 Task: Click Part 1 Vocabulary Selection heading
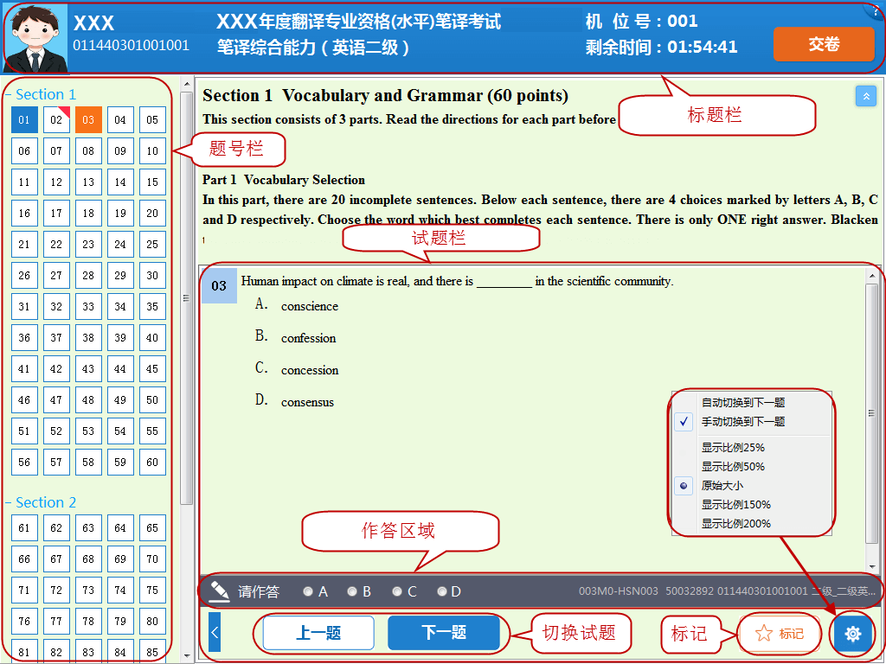click(284, 180)
